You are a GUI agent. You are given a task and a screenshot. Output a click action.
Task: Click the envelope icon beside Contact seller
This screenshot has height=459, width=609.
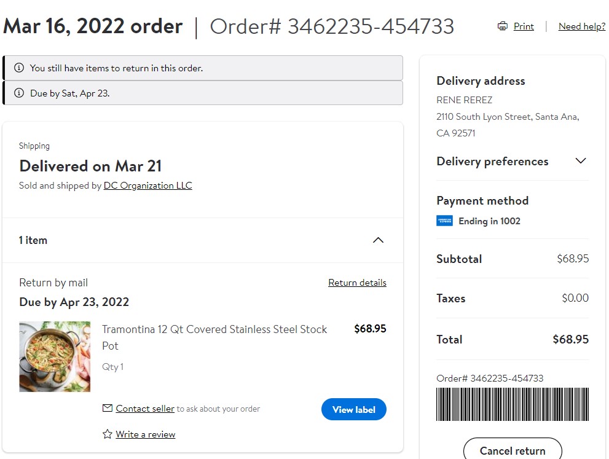(x=107, y=408)
